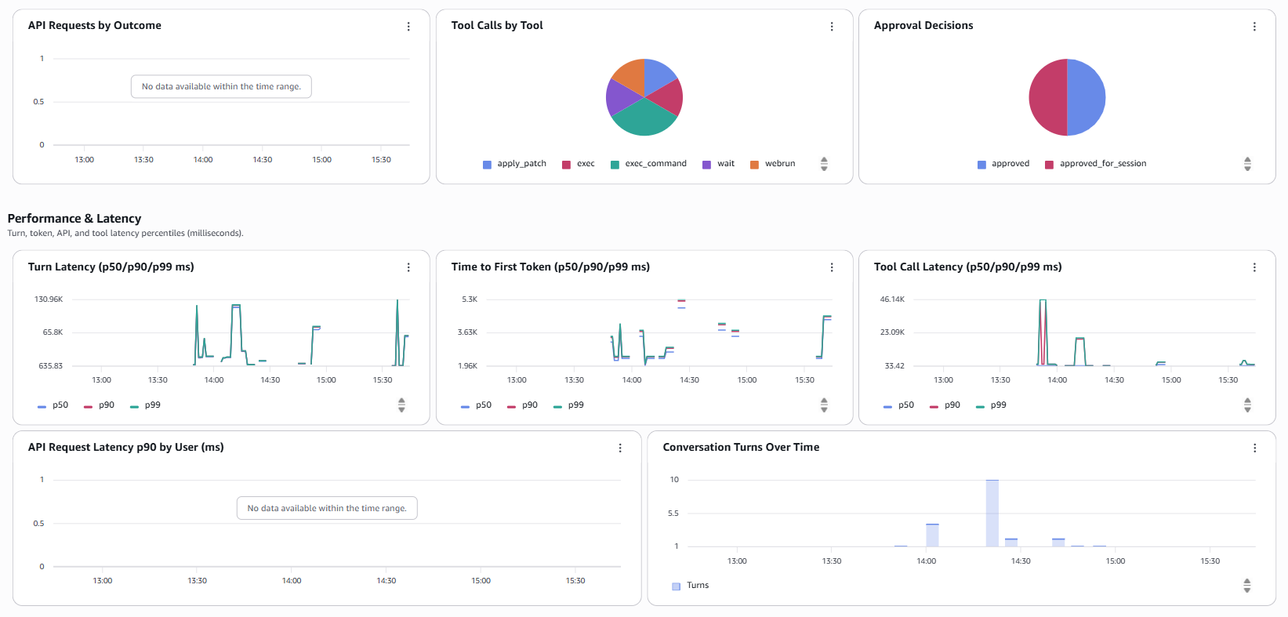Click legend scroll arrows in Conversation Turns widget

pyautogui.click(x=1247, y=586)
